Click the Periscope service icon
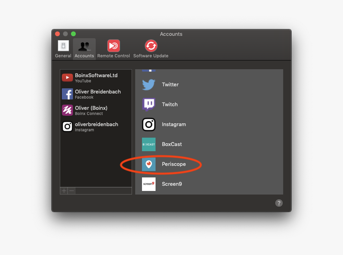The height and width of the screenshot is (255, 343). (149, 164)
